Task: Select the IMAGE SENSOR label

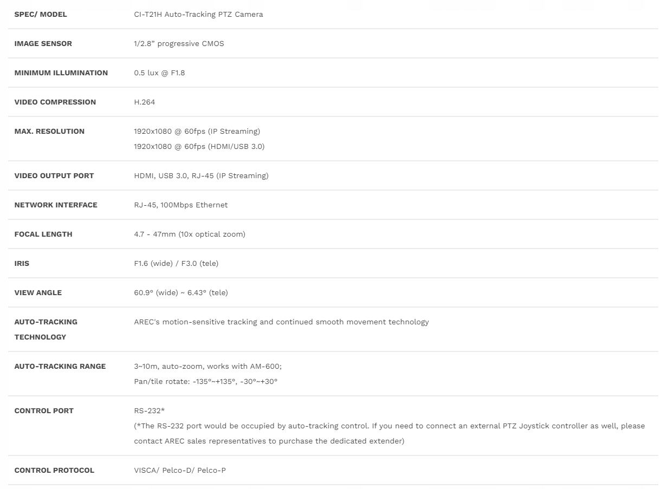Action: (43, 43)
